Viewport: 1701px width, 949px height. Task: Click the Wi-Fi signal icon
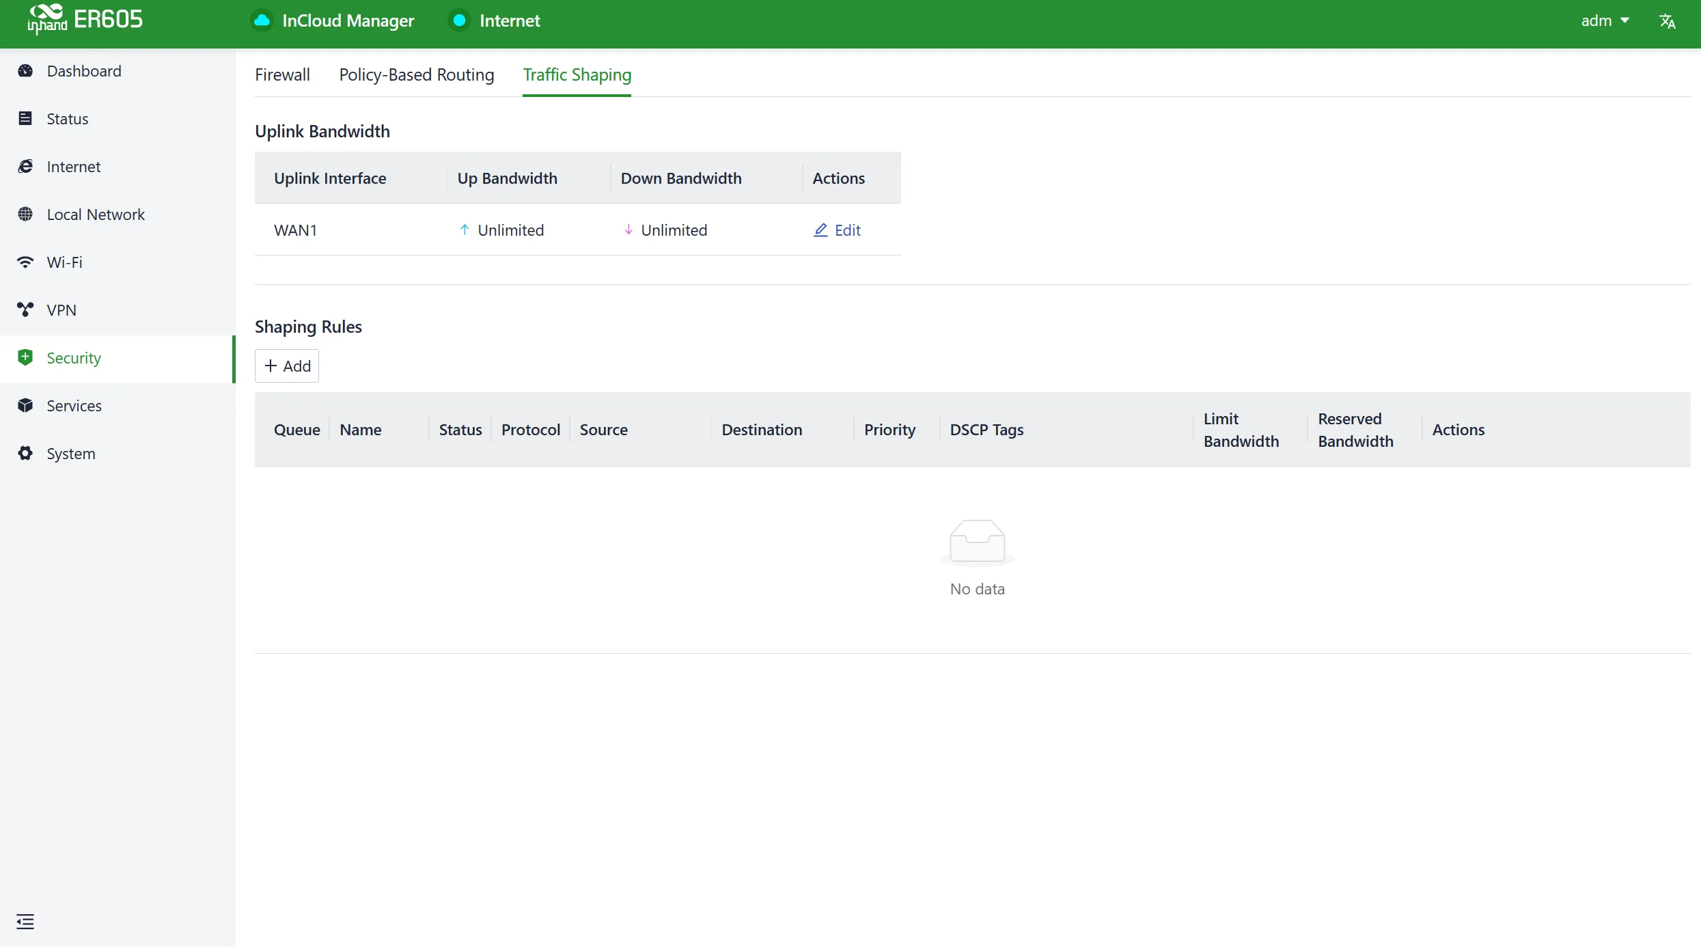coord(25,262)
